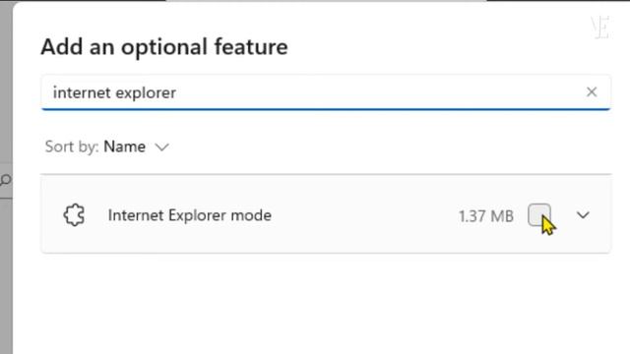Focus the 'internet explorer' search field

(326, 92)
